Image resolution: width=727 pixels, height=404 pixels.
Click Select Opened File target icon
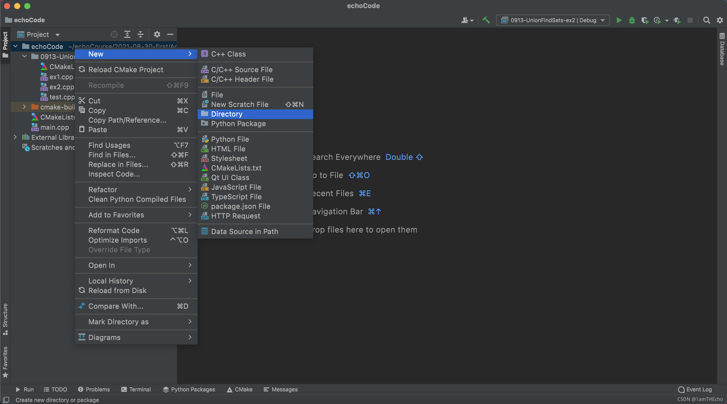[114, 34]
